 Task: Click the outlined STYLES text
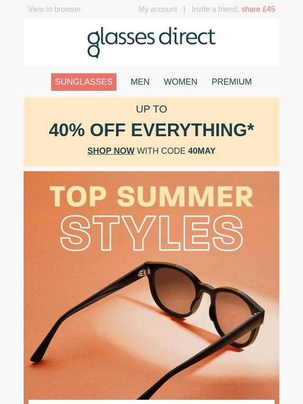(x=151, y=233)
